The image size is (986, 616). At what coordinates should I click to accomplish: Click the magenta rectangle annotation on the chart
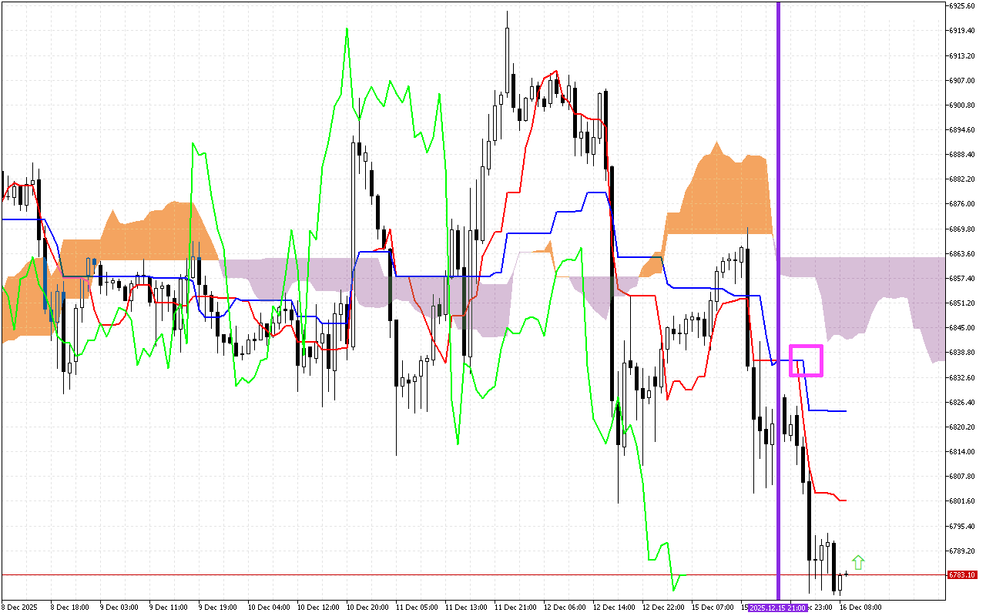[x=807, y=359]
